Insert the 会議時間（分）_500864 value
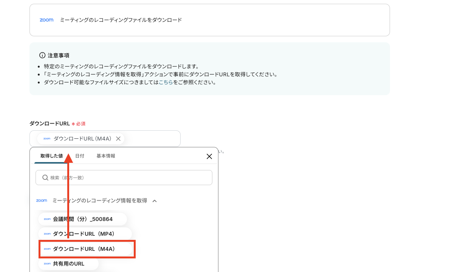This screenshot has height=272, width=458. (x=83, y=219)
